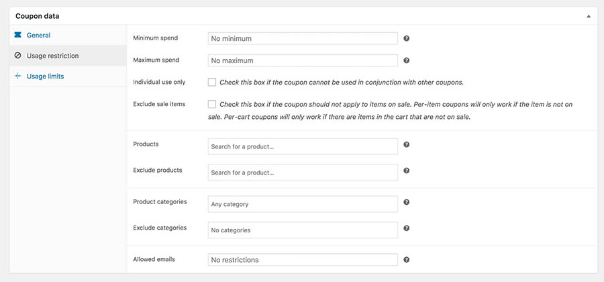Click the help icon beside Product categories
The height and width of the screenshot is (282, 604).
407,202
